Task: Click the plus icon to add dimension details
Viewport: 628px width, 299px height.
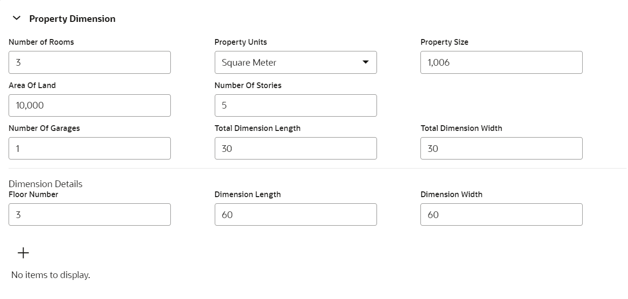Action: [x=23, y=253]
